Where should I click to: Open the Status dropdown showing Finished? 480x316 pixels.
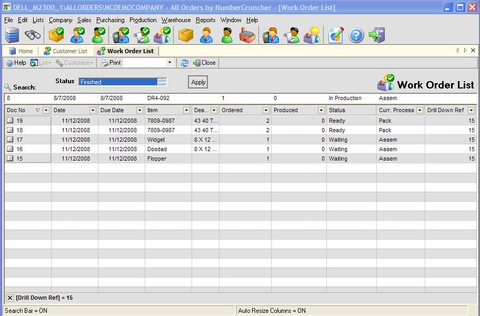(162, 82)
